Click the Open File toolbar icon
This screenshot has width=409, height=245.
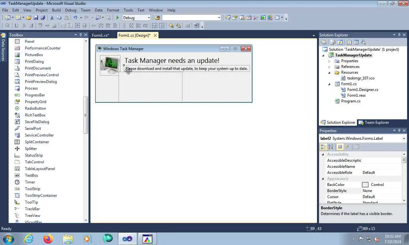coord(28,18)
